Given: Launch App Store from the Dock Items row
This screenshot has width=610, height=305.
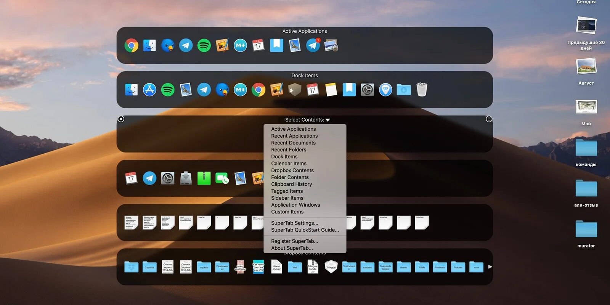Looking at the screenshot, I should pyautogui.click(x=149, y=90).
